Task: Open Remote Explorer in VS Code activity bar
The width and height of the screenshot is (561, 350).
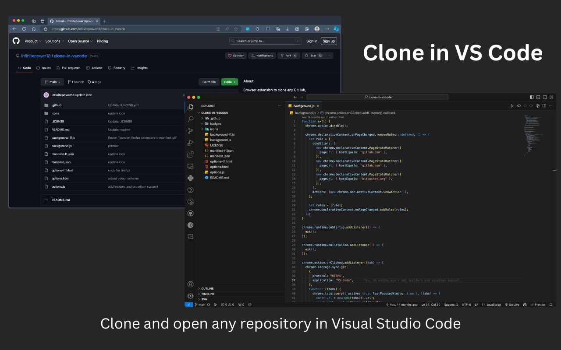Action: coord(190,166)
